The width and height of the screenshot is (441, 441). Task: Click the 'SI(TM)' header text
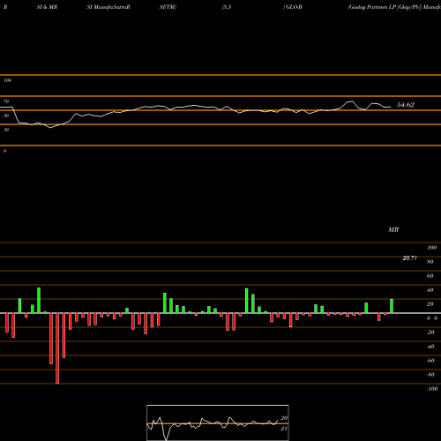click(168, 7)
